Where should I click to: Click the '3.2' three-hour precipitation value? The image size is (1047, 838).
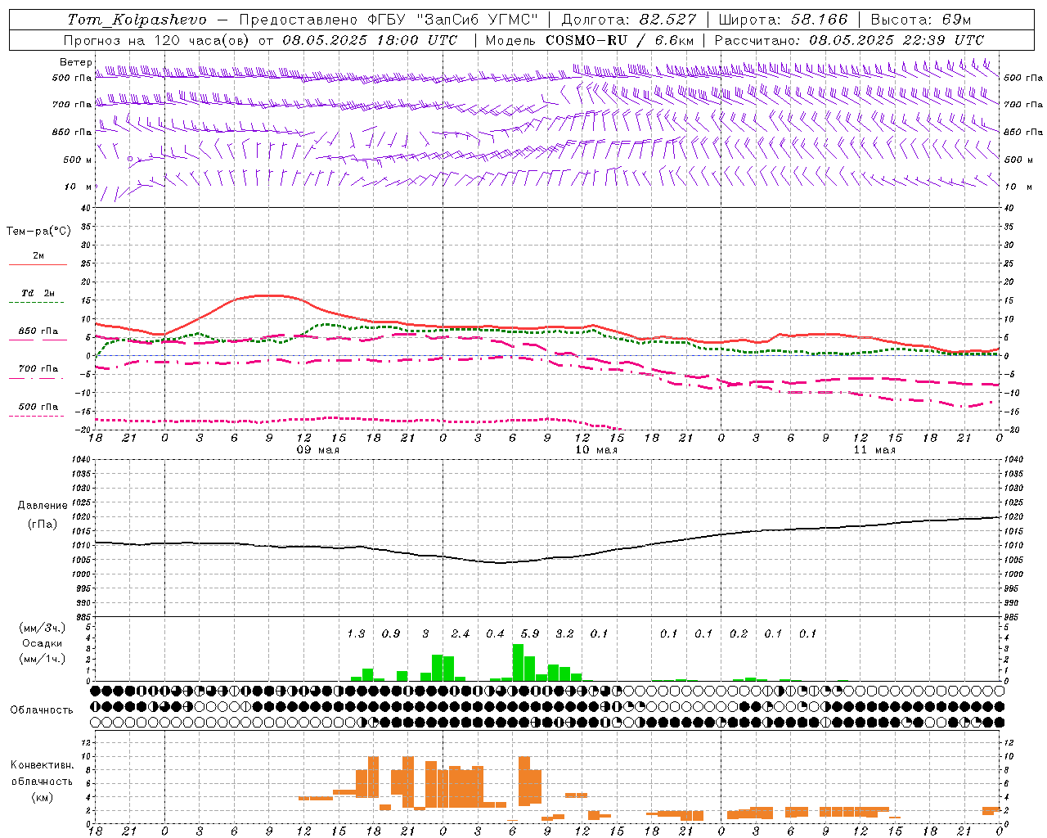pyautogui.click(x=564, y=633)
